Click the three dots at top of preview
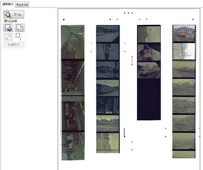The image size is (203, 170). 128,13
